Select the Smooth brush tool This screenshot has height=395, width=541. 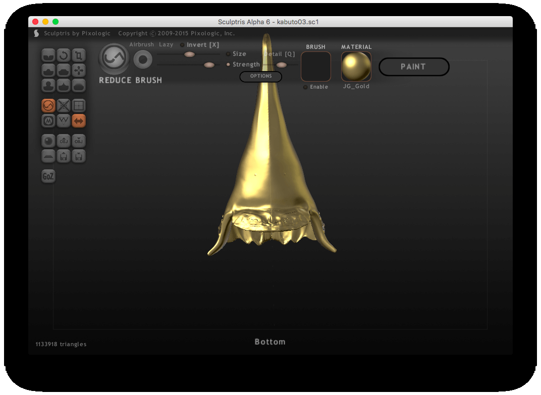[79, 86]
